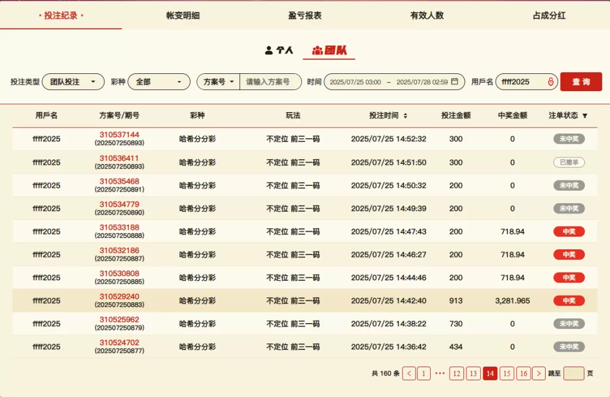The image size is (610, 397).
Task: Open plan number 310535468
Action: point(119,181)
